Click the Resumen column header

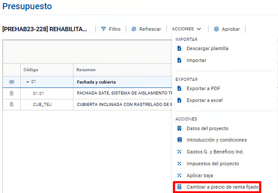click(x=86, y=70)
